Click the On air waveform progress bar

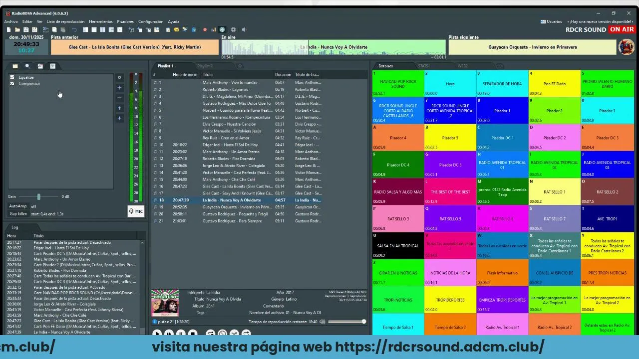333,47
